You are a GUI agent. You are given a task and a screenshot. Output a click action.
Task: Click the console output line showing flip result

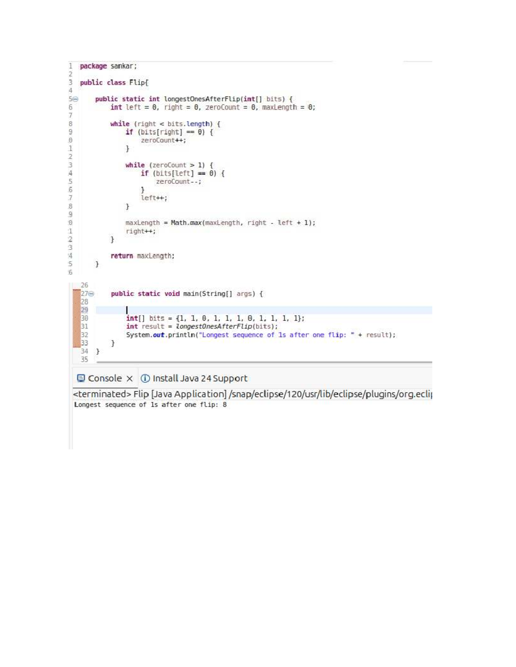[x=151, y=404]
